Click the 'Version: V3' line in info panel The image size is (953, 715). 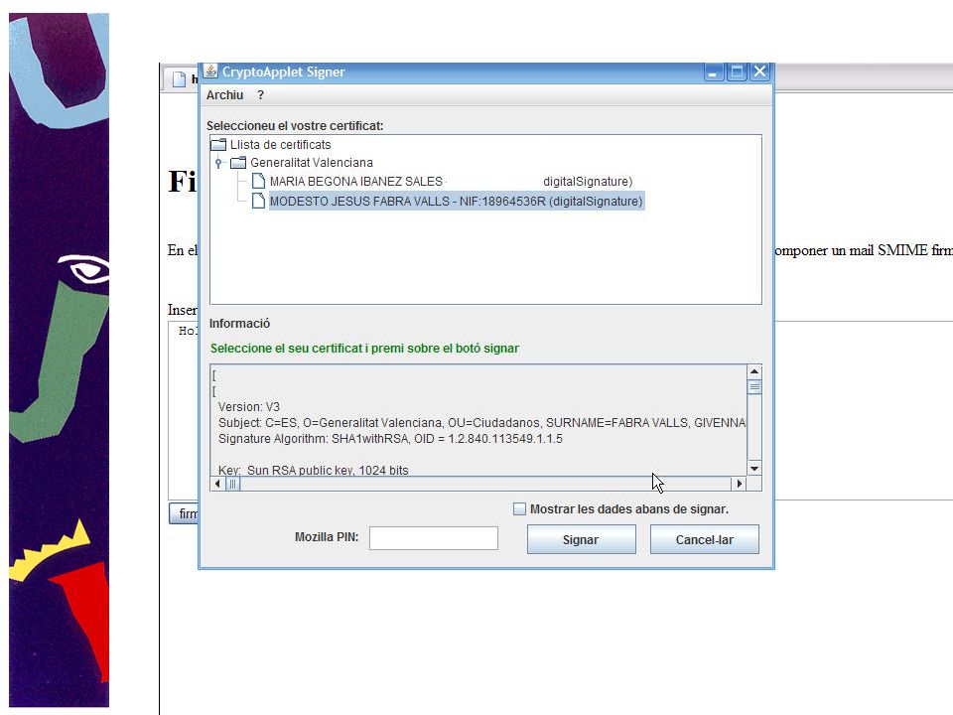(248, 407)
